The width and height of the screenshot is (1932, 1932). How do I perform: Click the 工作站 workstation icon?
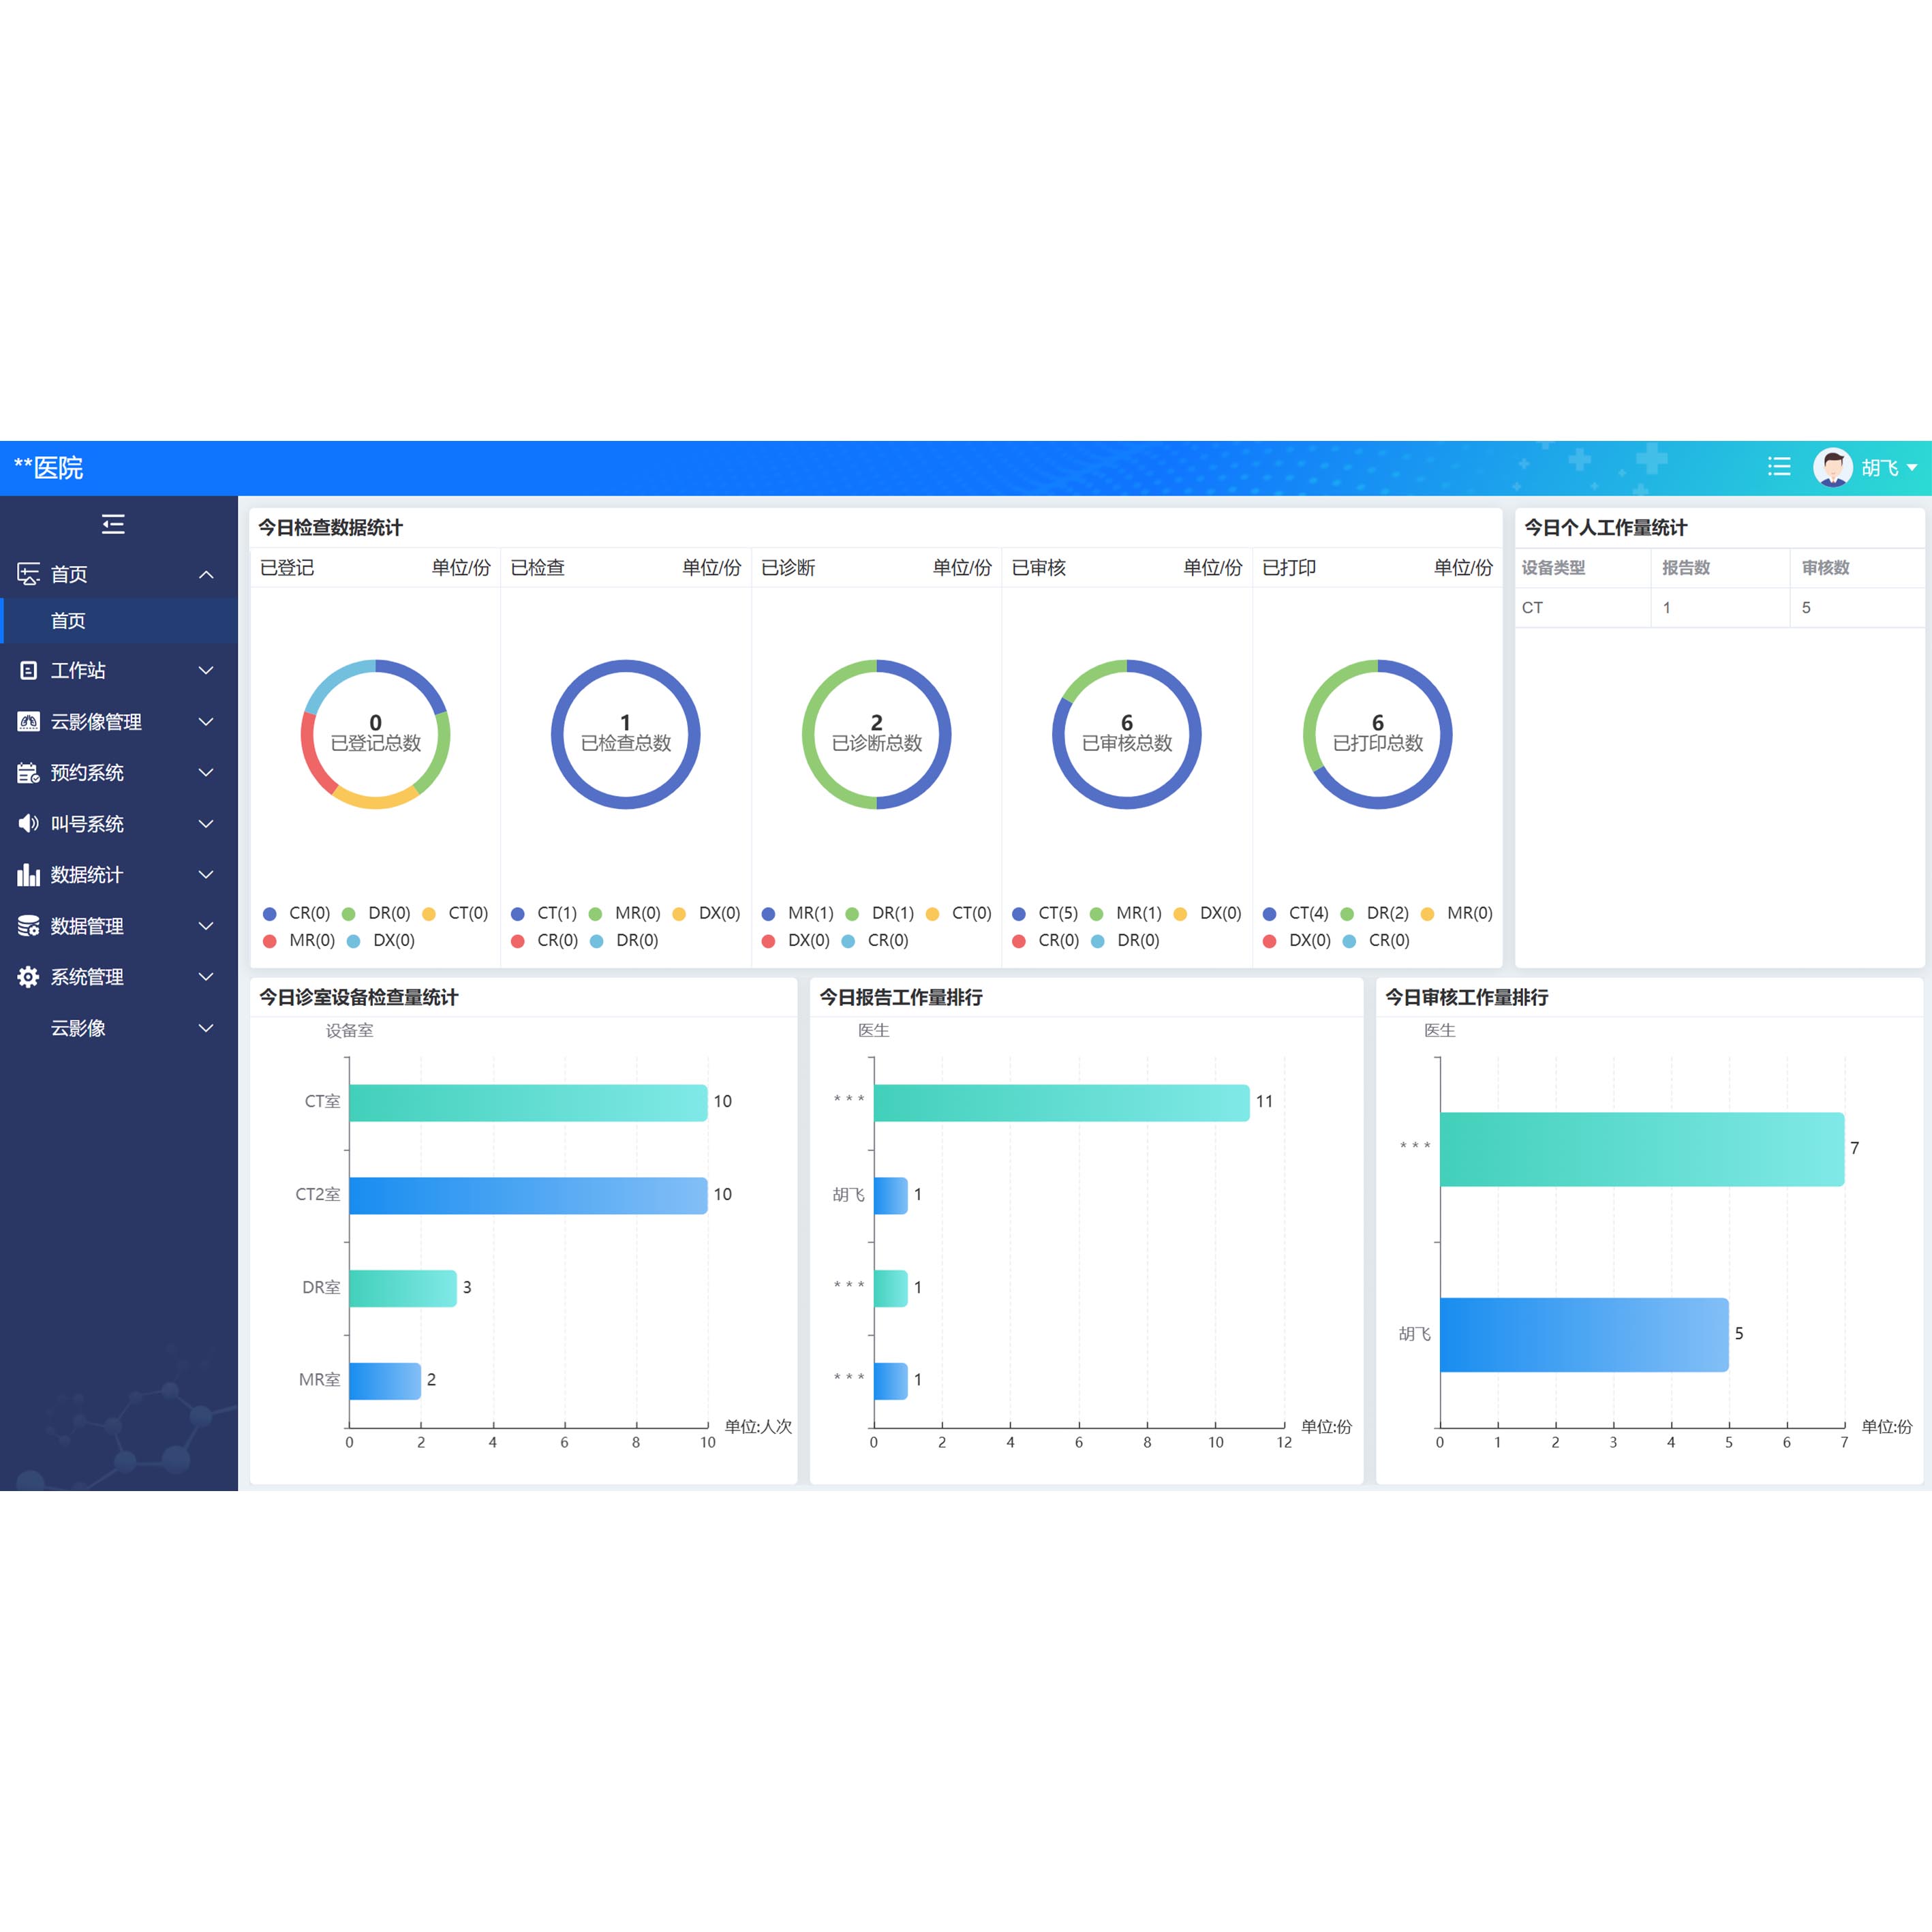pos(28,671)
